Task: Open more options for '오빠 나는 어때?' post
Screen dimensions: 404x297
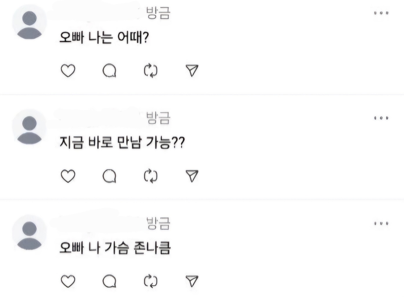Action: click(x=381, y=13)
